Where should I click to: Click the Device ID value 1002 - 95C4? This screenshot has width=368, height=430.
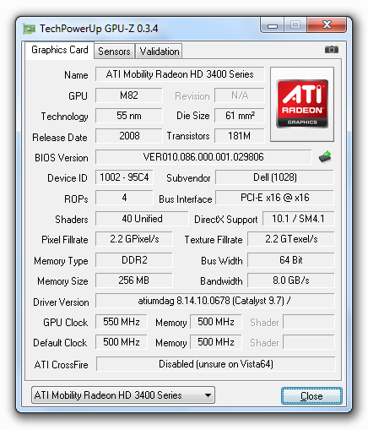coord(124,177)
